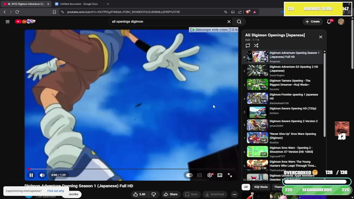Play Digimon Xros Wars Opening 2 Shoutmon X7

pyautogui.click(x=282, y=152)
